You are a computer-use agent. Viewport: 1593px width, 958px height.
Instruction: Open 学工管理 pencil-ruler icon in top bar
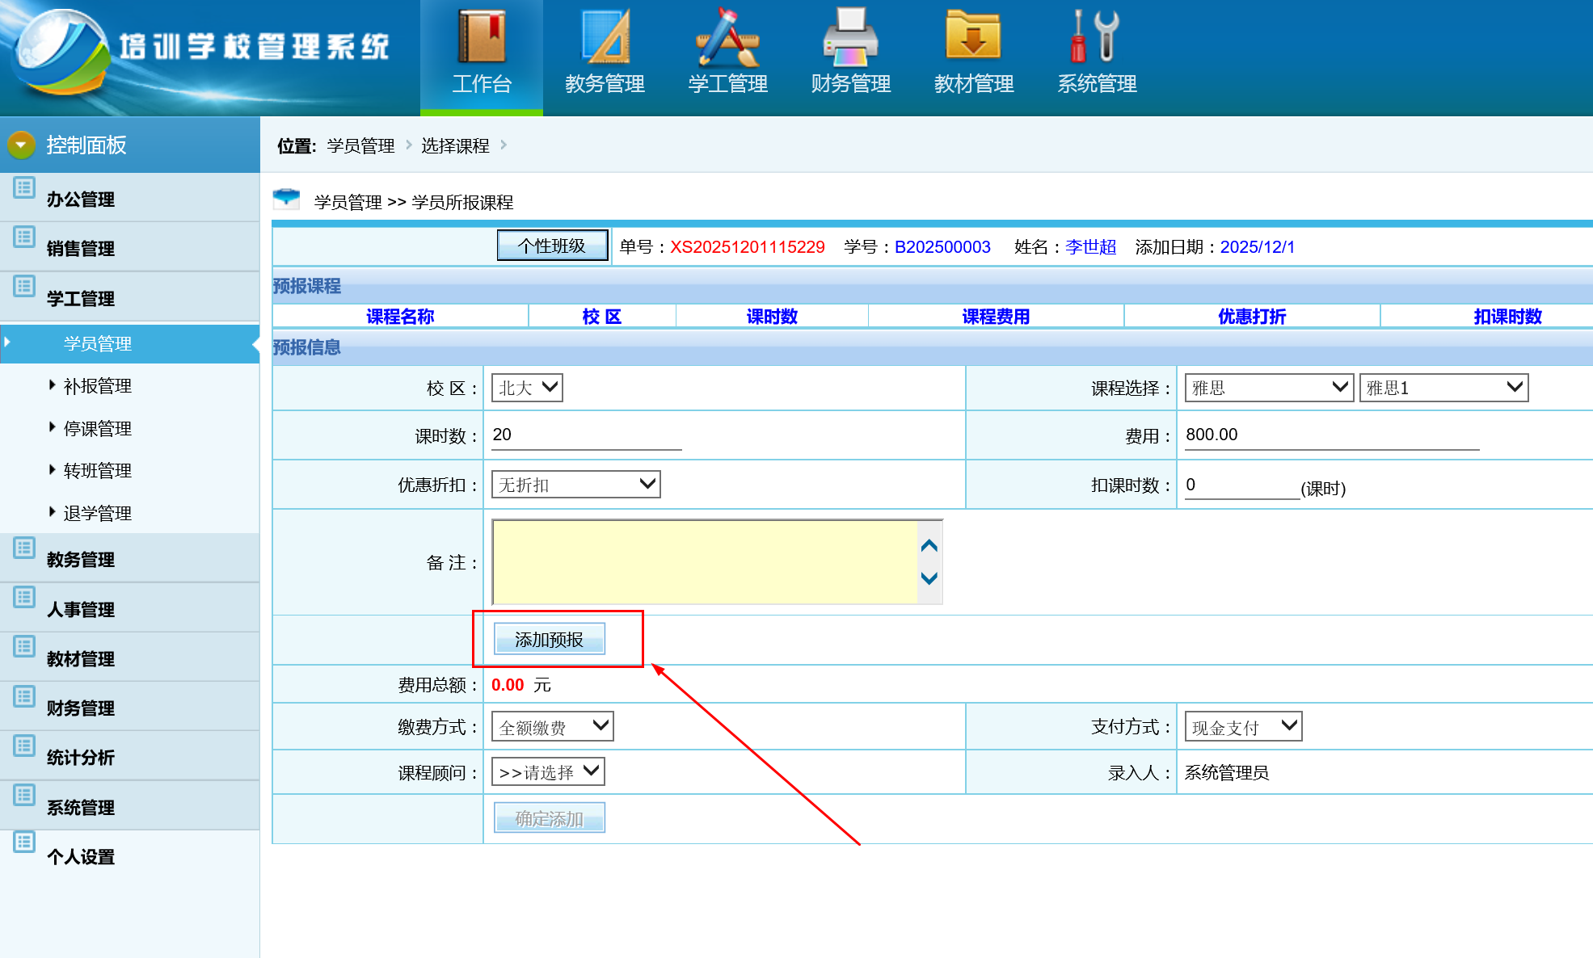coord(727,36)
